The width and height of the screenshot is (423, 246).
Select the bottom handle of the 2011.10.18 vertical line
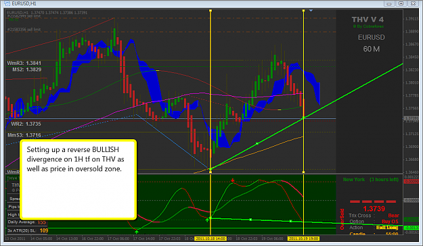click(x=210, y=172)
